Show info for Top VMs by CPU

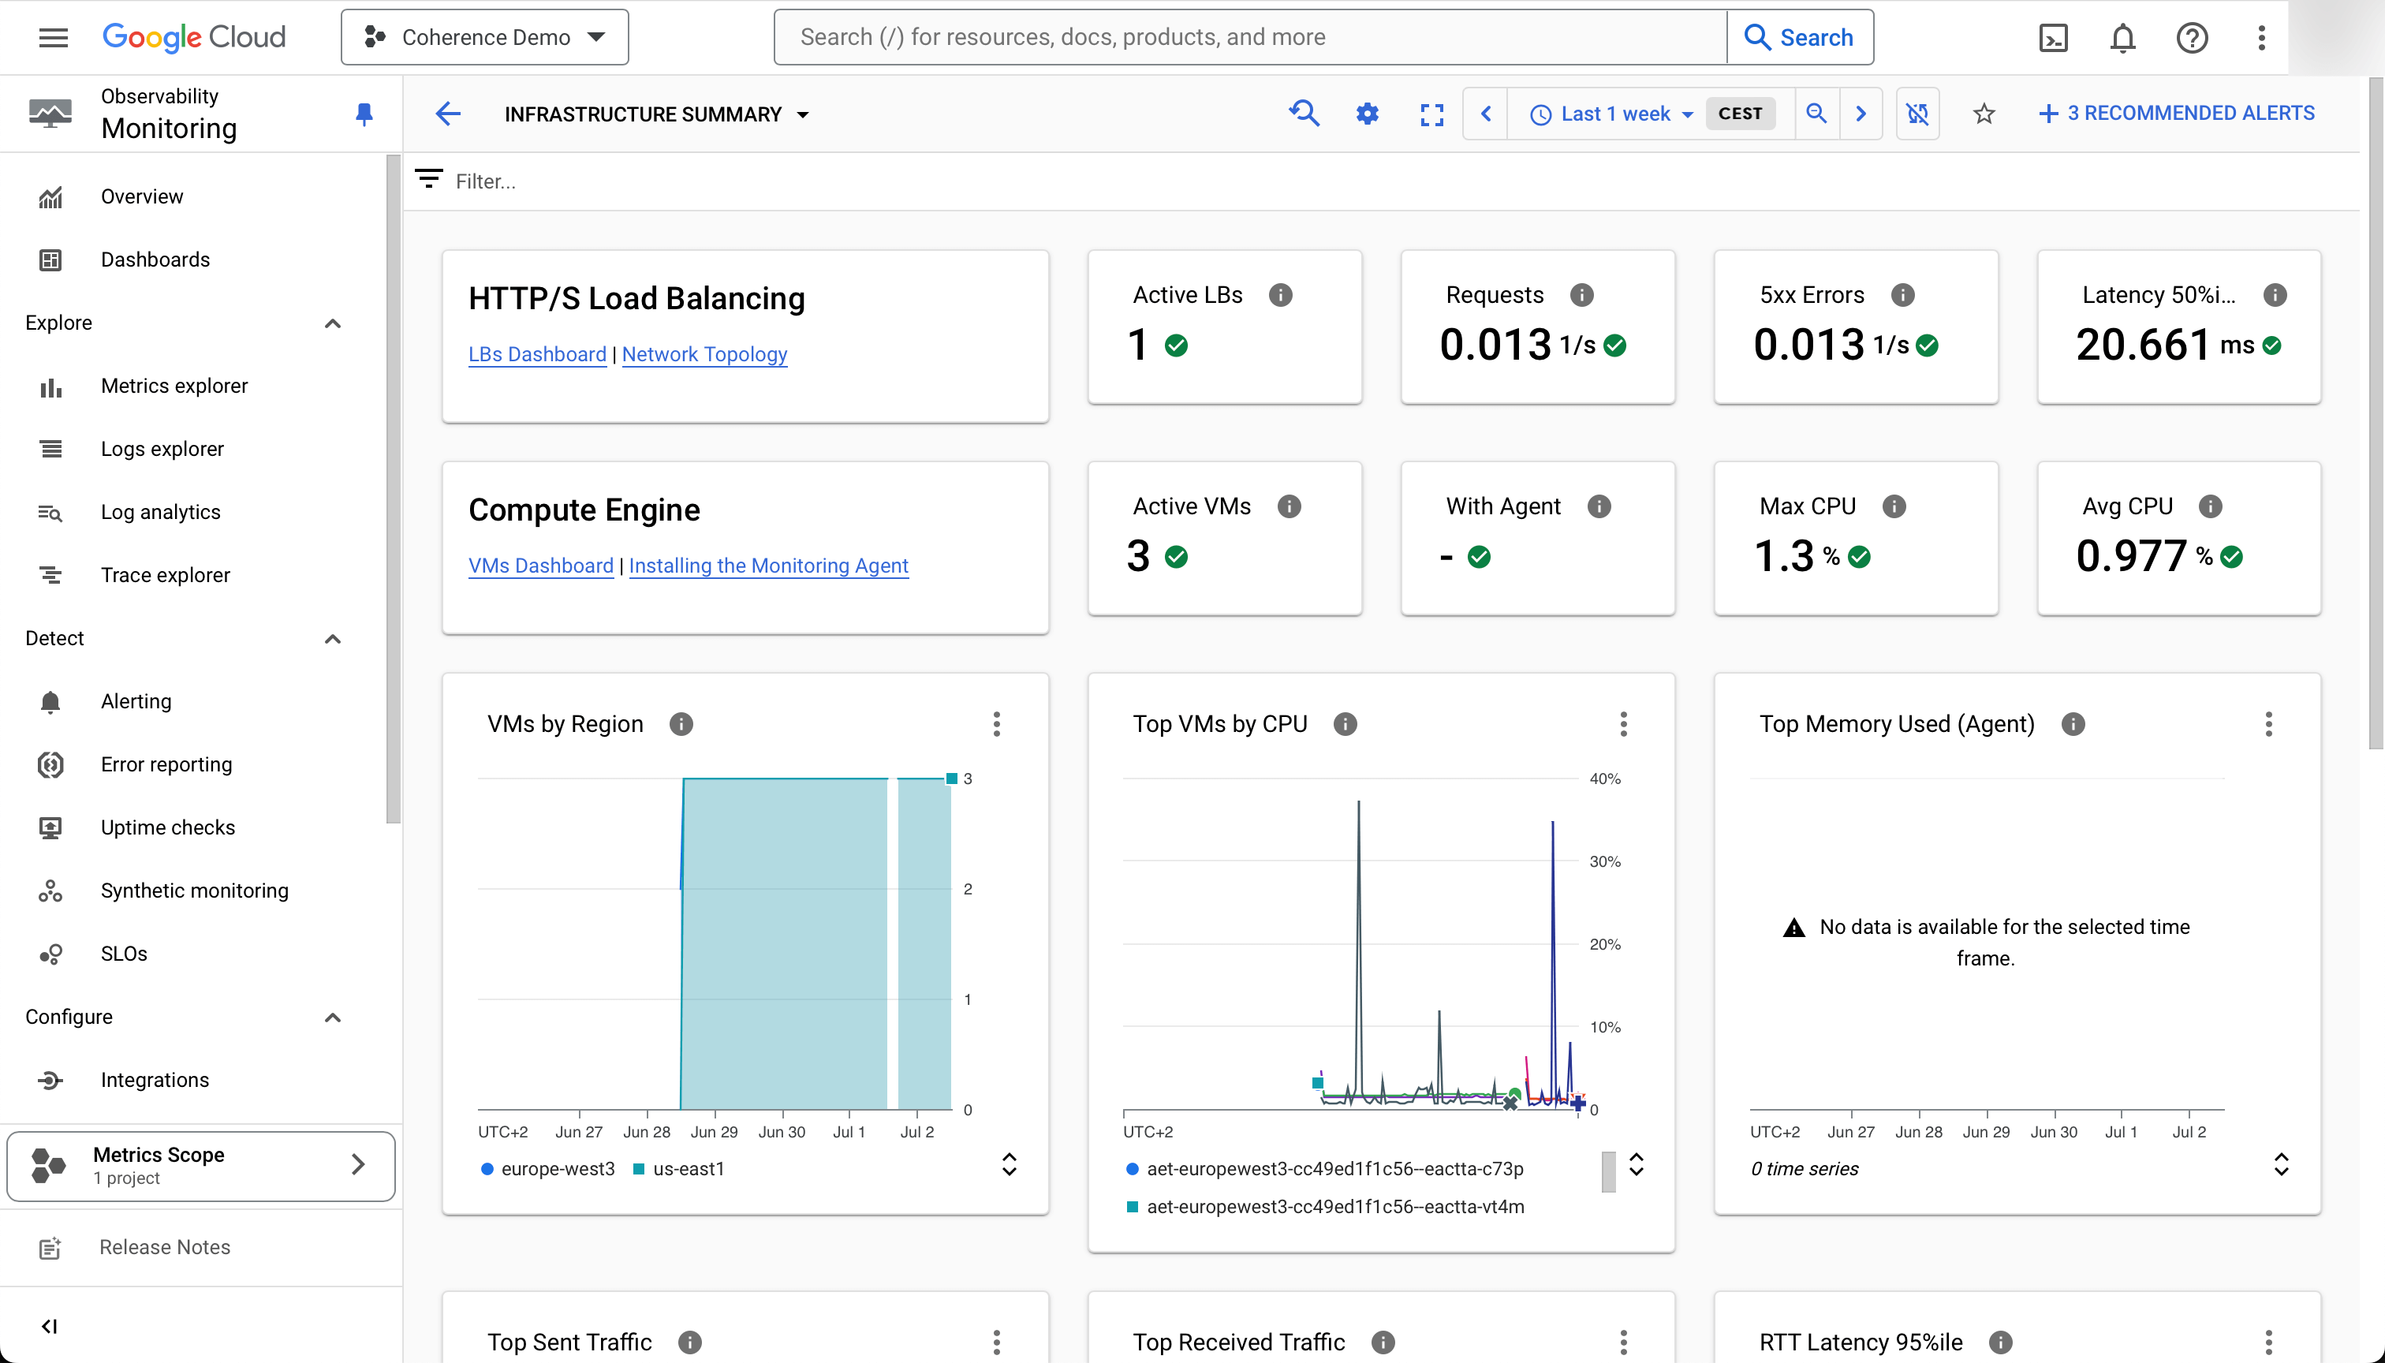(x=1345, y=723)
